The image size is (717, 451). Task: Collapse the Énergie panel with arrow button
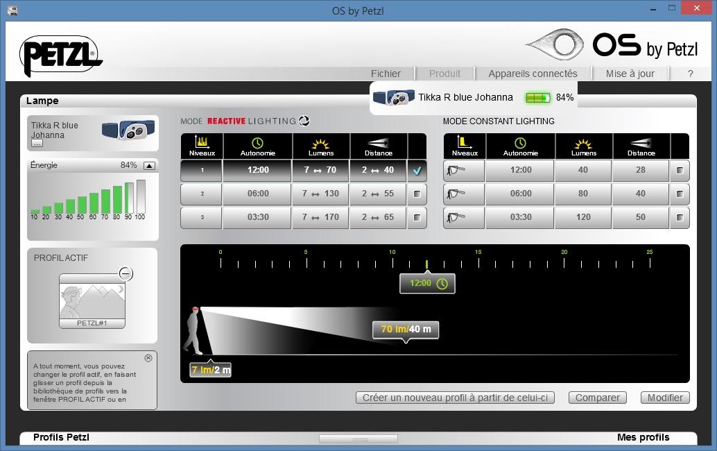pos(149,166)
